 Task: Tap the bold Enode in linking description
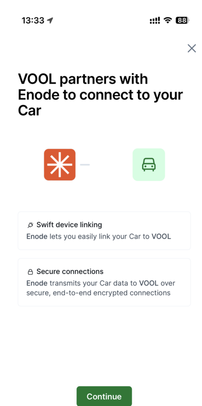click(x=37, y=236)
